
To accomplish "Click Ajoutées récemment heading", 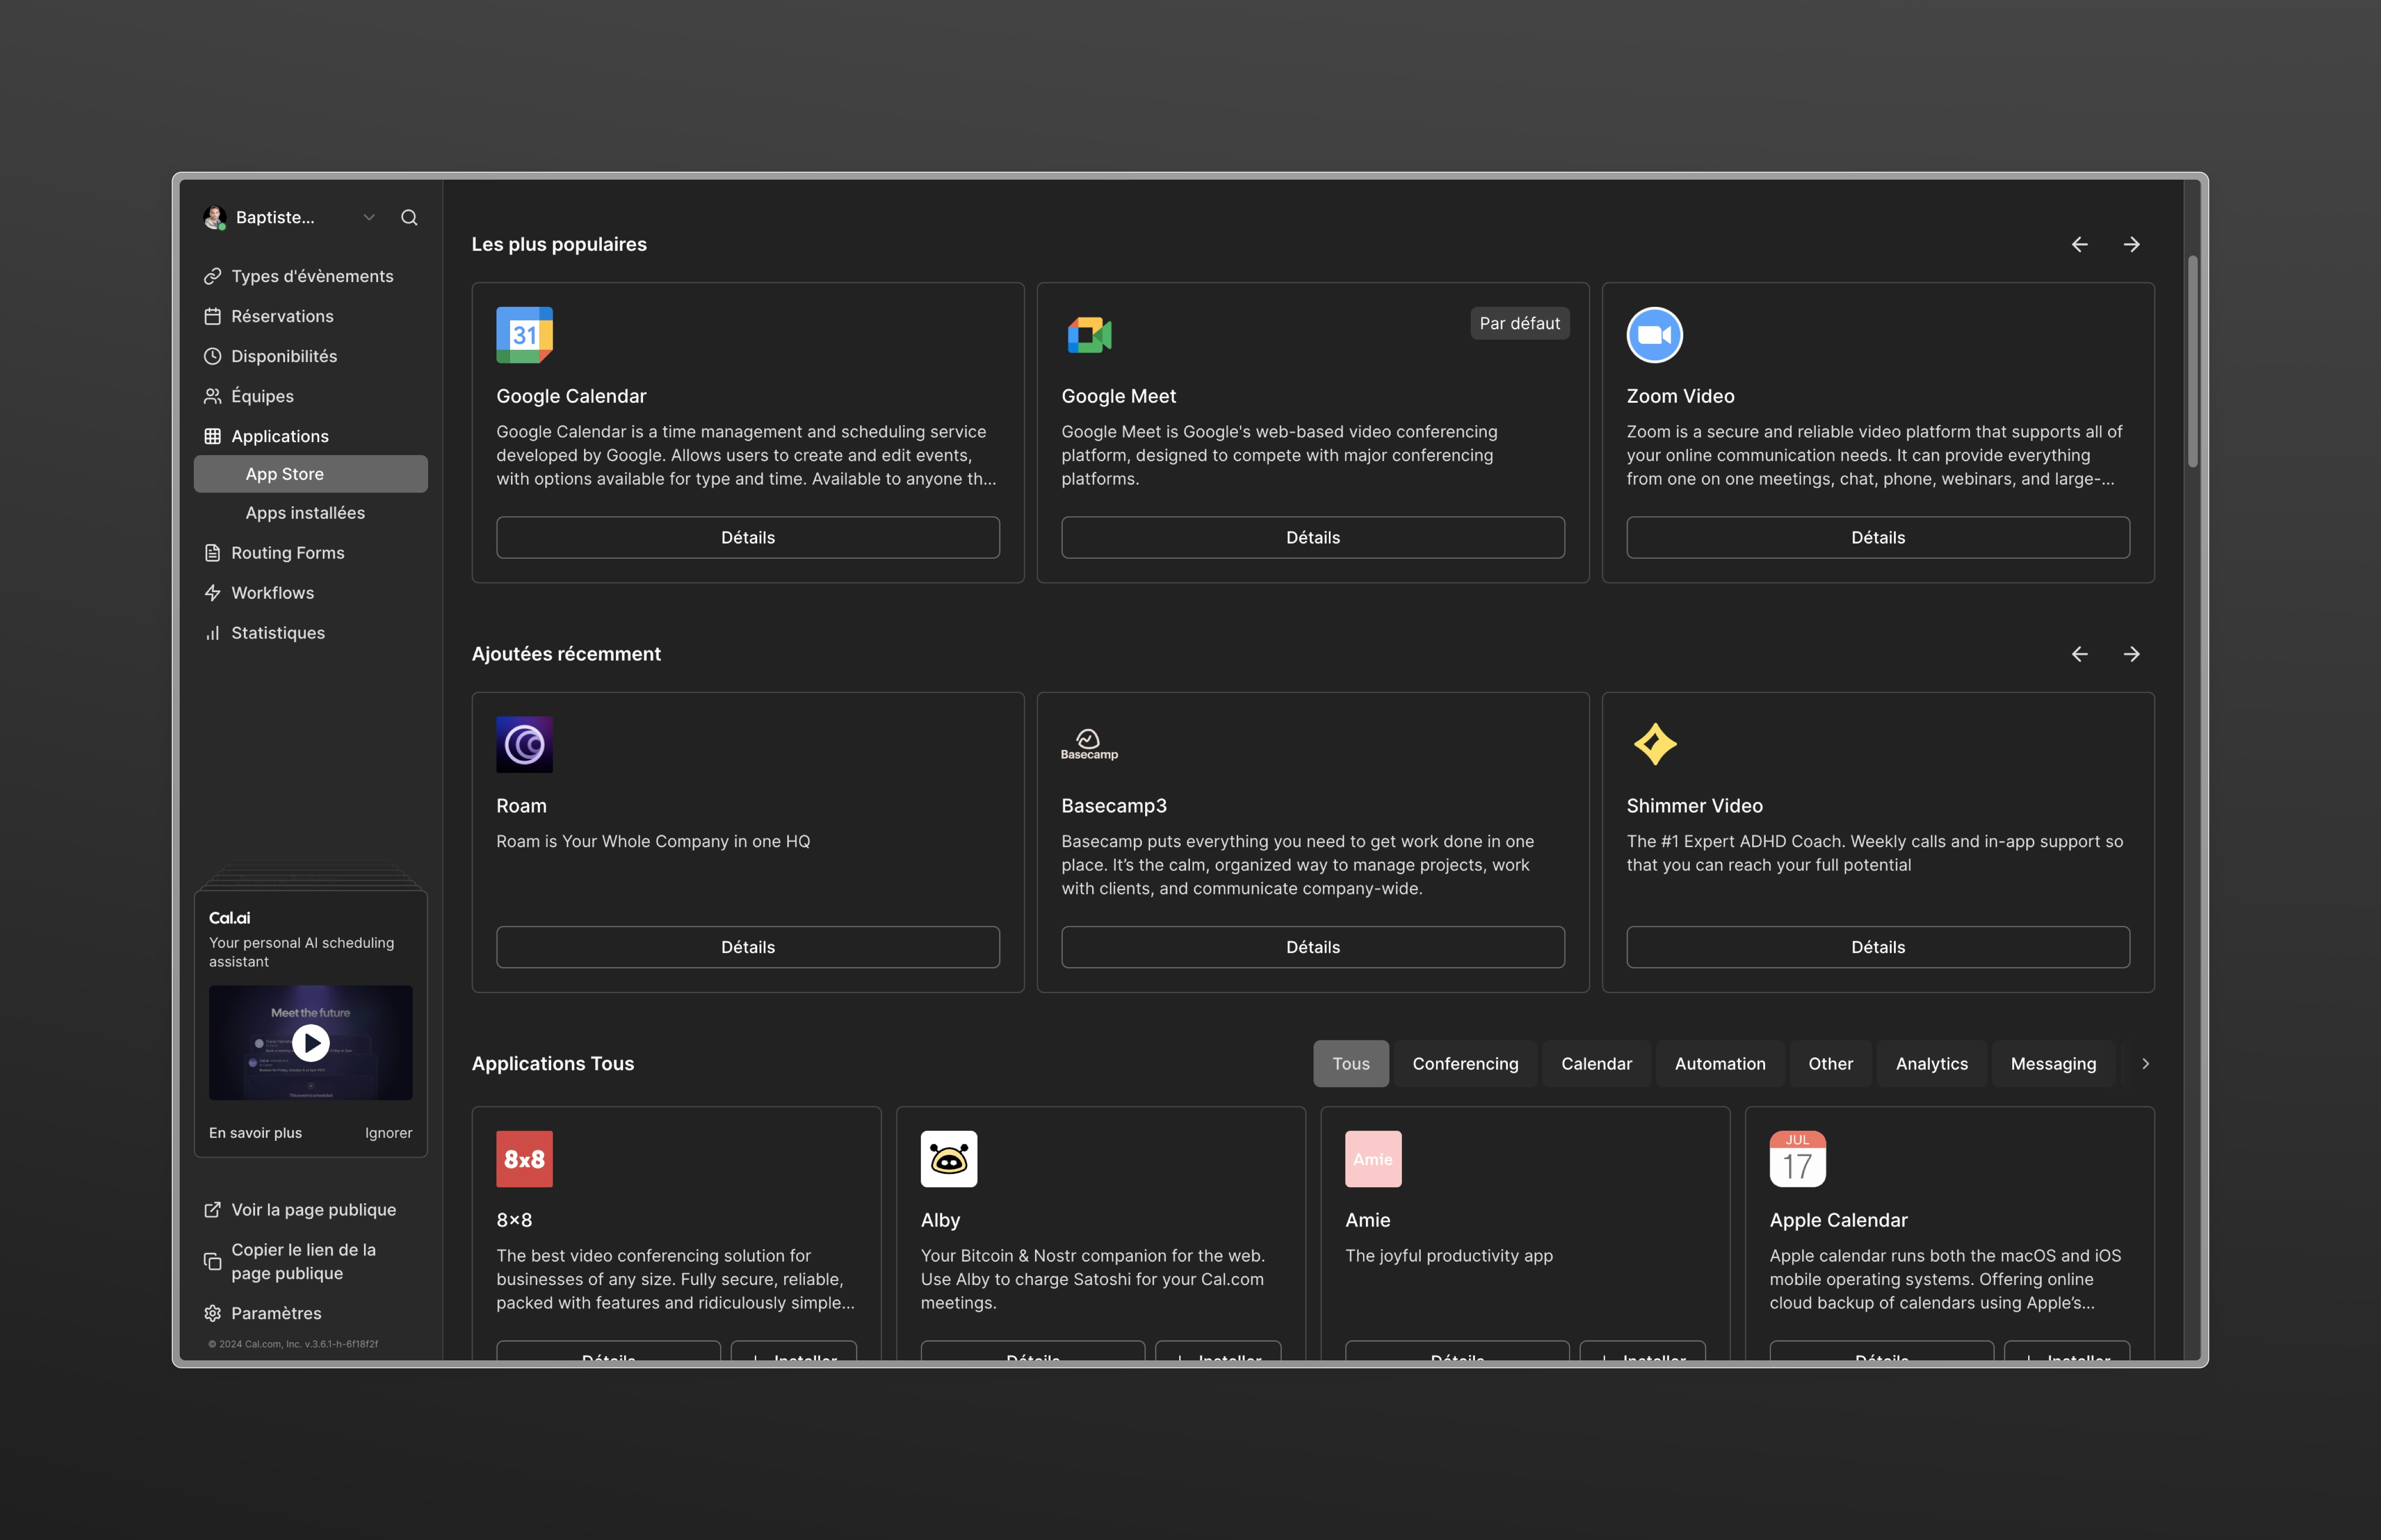I will pos(566,654).
